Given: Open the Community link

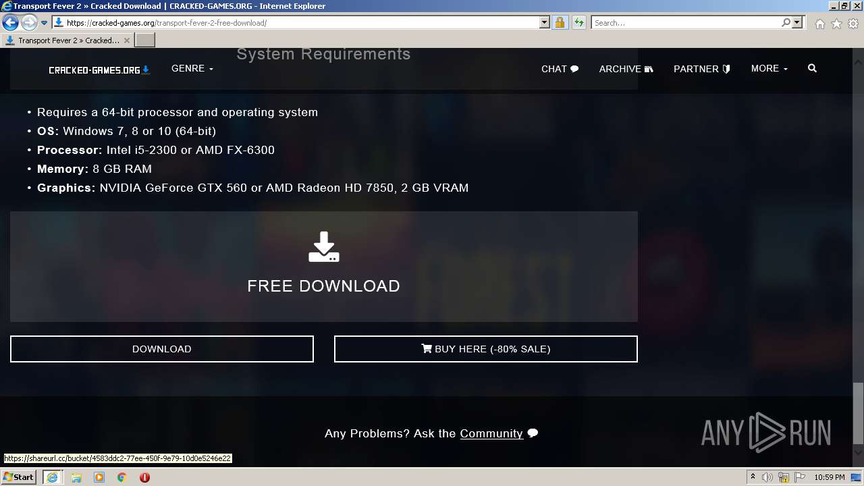Looking at the screenshot, I should point(491,433).
